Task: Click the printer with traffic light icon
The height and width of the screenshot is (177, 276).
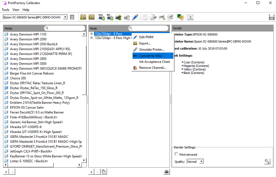Action: [118, 17]
